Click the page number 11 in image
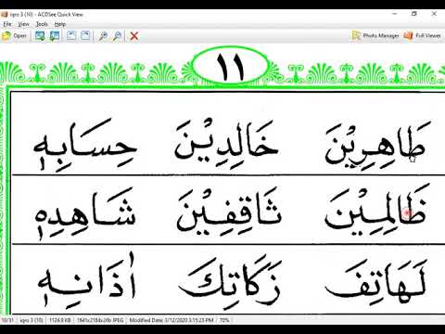 (230, 68)
